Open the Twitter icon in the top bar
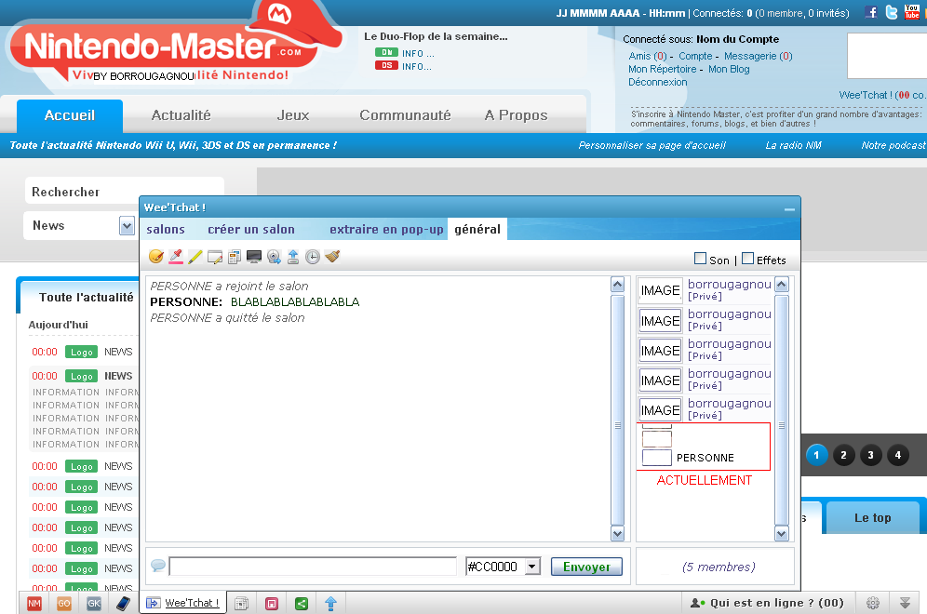This screenshot has height=614, width=927. (892, 12)
